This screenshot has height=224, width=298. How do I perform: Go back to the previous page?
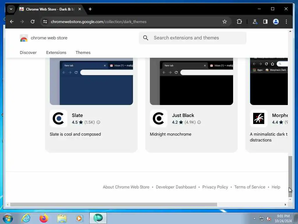(x=12, y=22)
